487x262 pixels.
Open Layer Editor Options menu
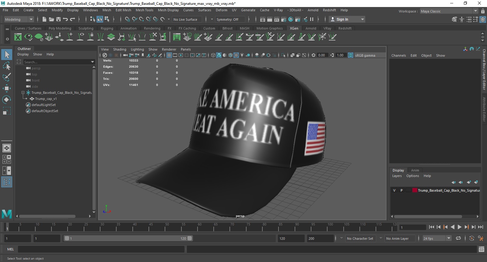click(412, 176)
